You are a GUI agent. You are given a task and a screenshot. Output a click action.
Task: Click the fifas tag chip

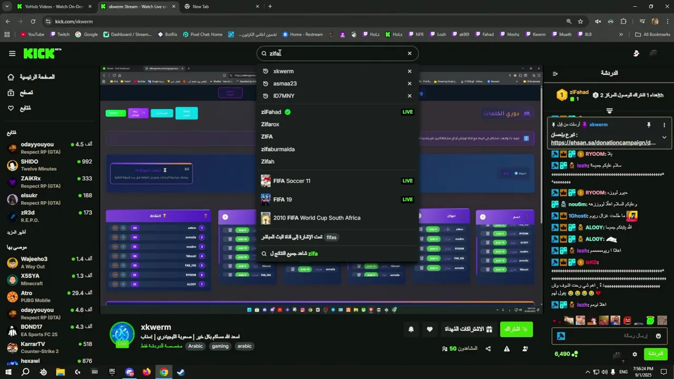[331, 237]
